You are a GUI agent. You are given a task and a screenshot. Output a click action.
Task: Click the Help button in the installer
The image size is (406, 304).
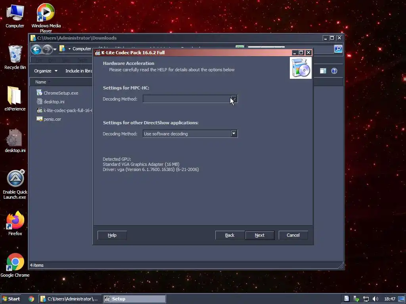(x=112, y=235)
